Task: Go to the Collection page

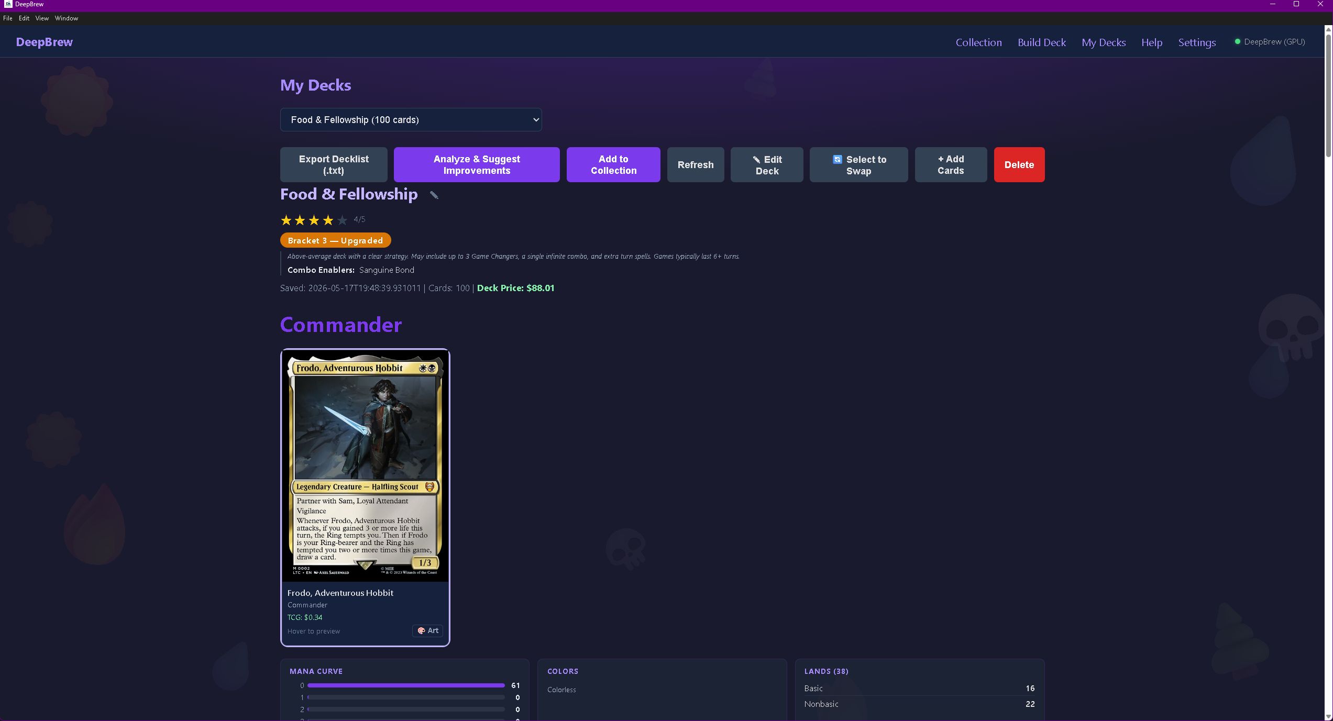Action: [978, 42]
